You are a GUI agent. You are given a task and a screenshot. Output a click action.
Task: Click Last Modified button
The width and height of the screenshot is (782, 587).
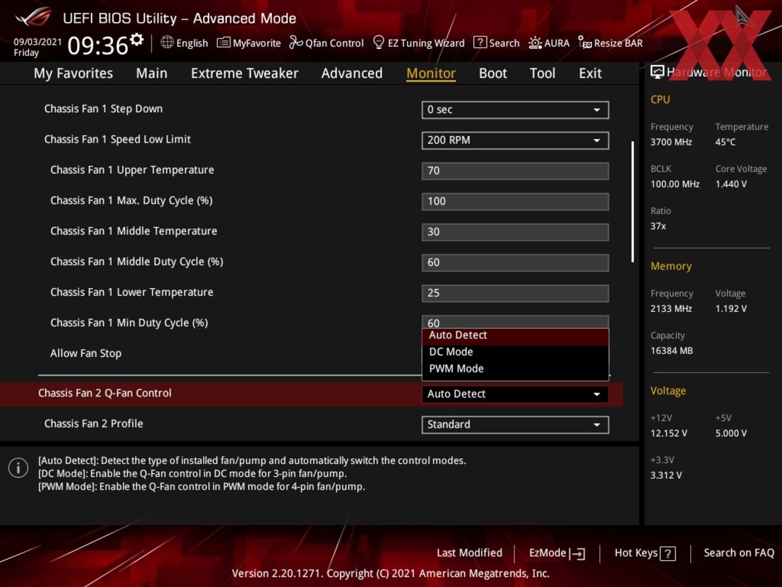(x=469, y=552)
